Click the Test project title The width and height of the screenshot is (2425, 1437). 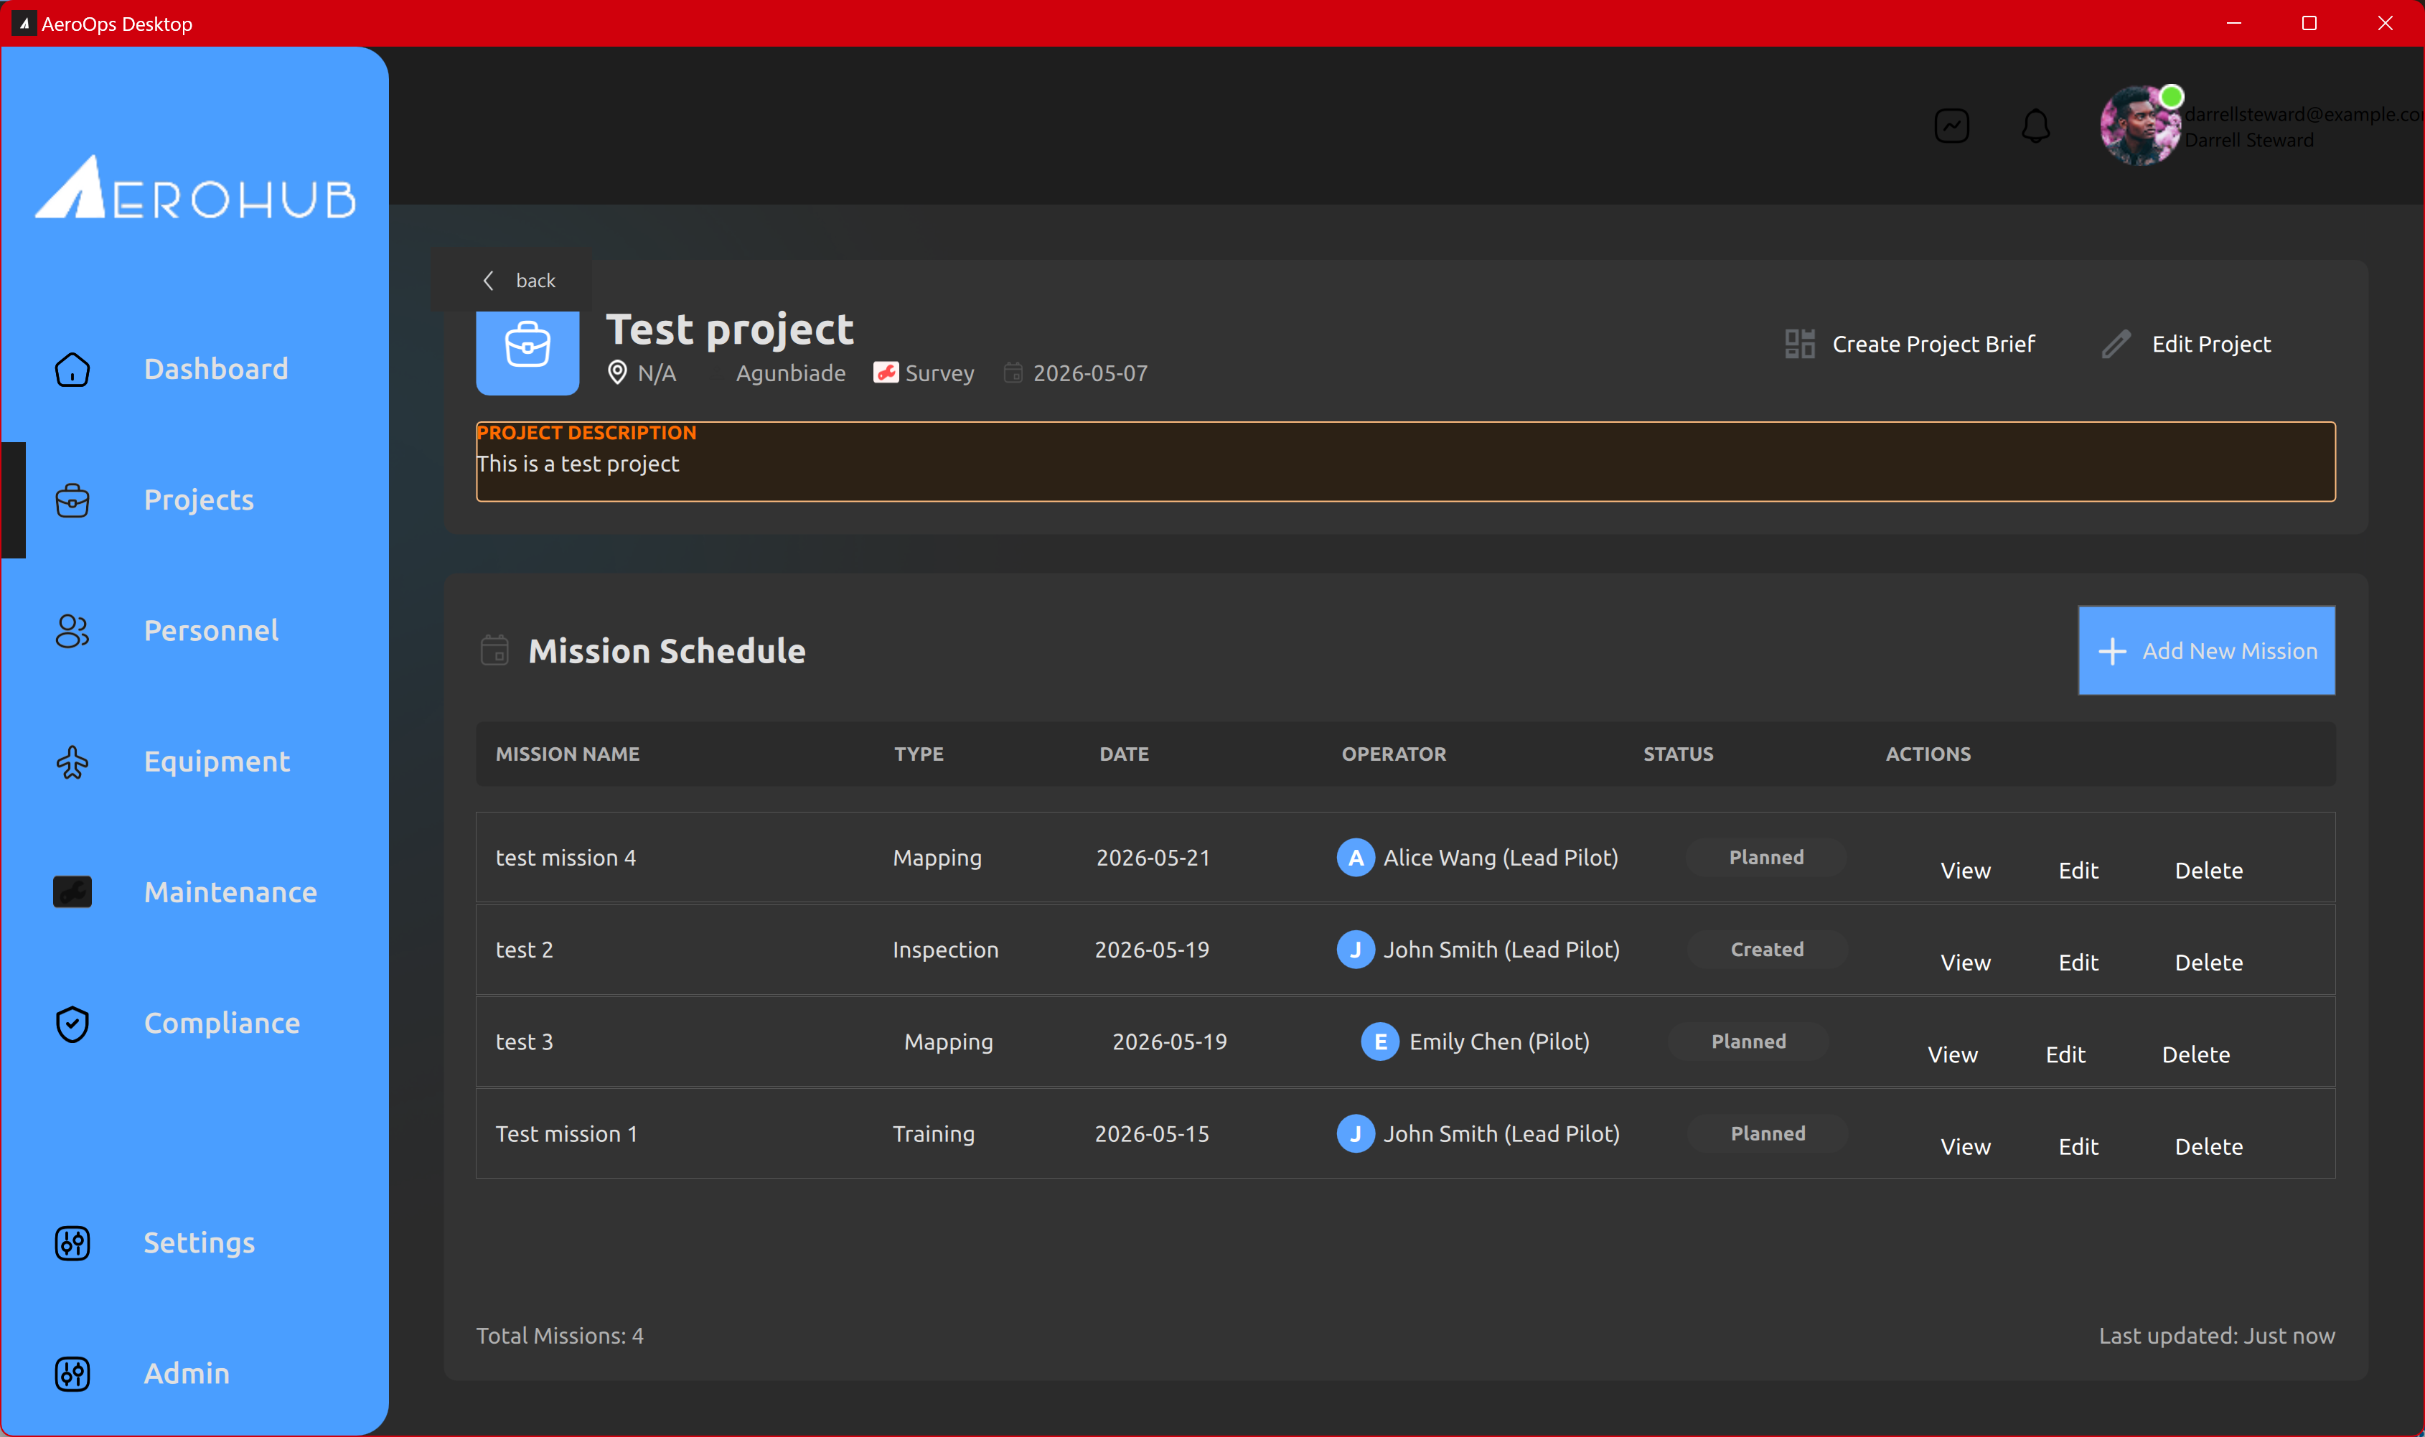[x=730, y=330]
